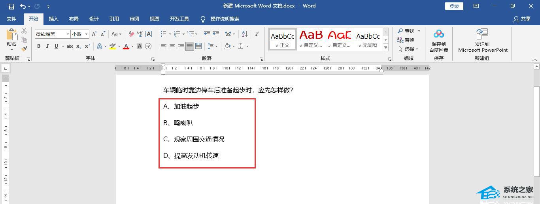Image resolution: width=540 pixels, height=204 pixels.
Task: Toggle italic formatting
Action: coord(47,46)
